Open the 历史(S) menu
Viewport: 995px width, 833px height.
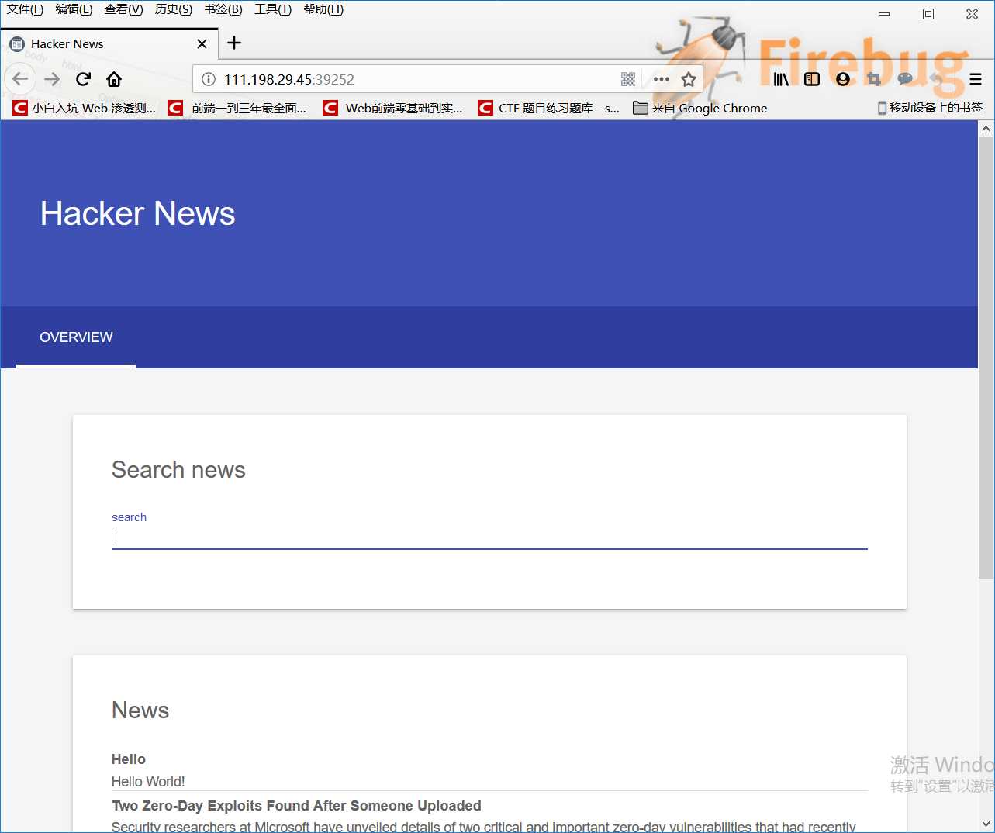pos(173,9)
